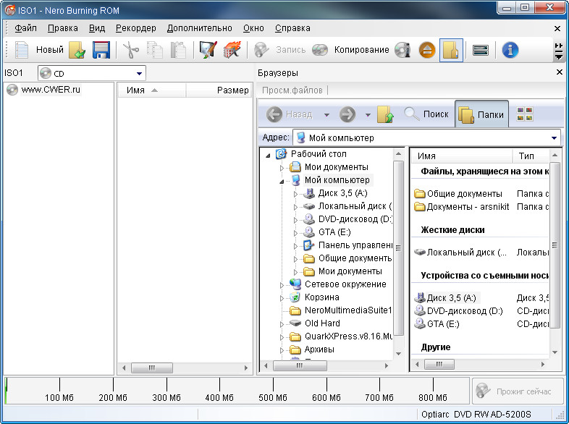Open the blue Info icon
The height and width of the screenshot is (424, 569).
[x=510, y=50]
